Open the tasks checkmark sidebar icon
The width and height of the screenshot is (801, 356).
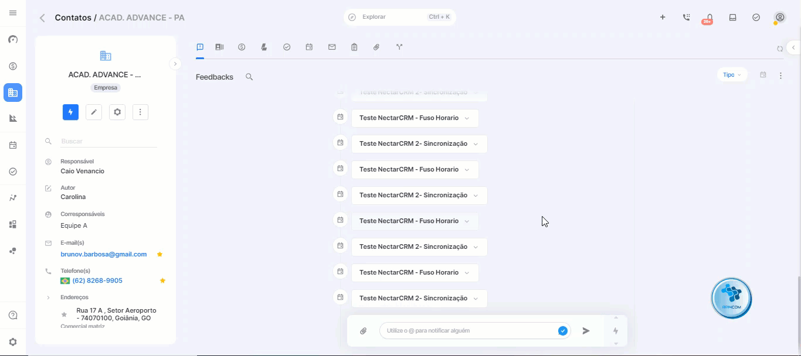[x=13, y=172]
